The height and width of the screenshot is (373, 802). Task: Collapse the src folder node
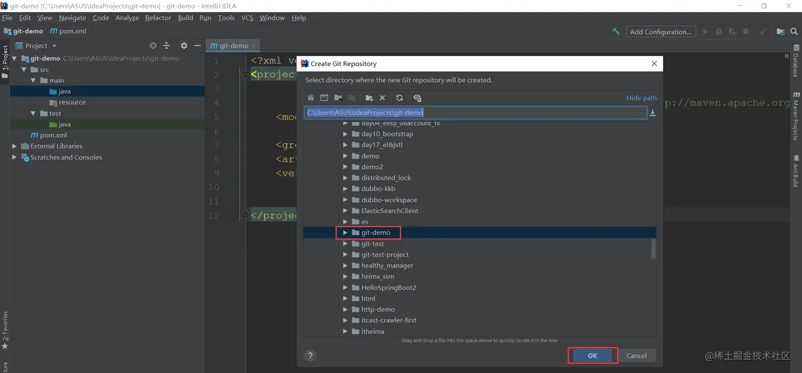coord(24,69)
